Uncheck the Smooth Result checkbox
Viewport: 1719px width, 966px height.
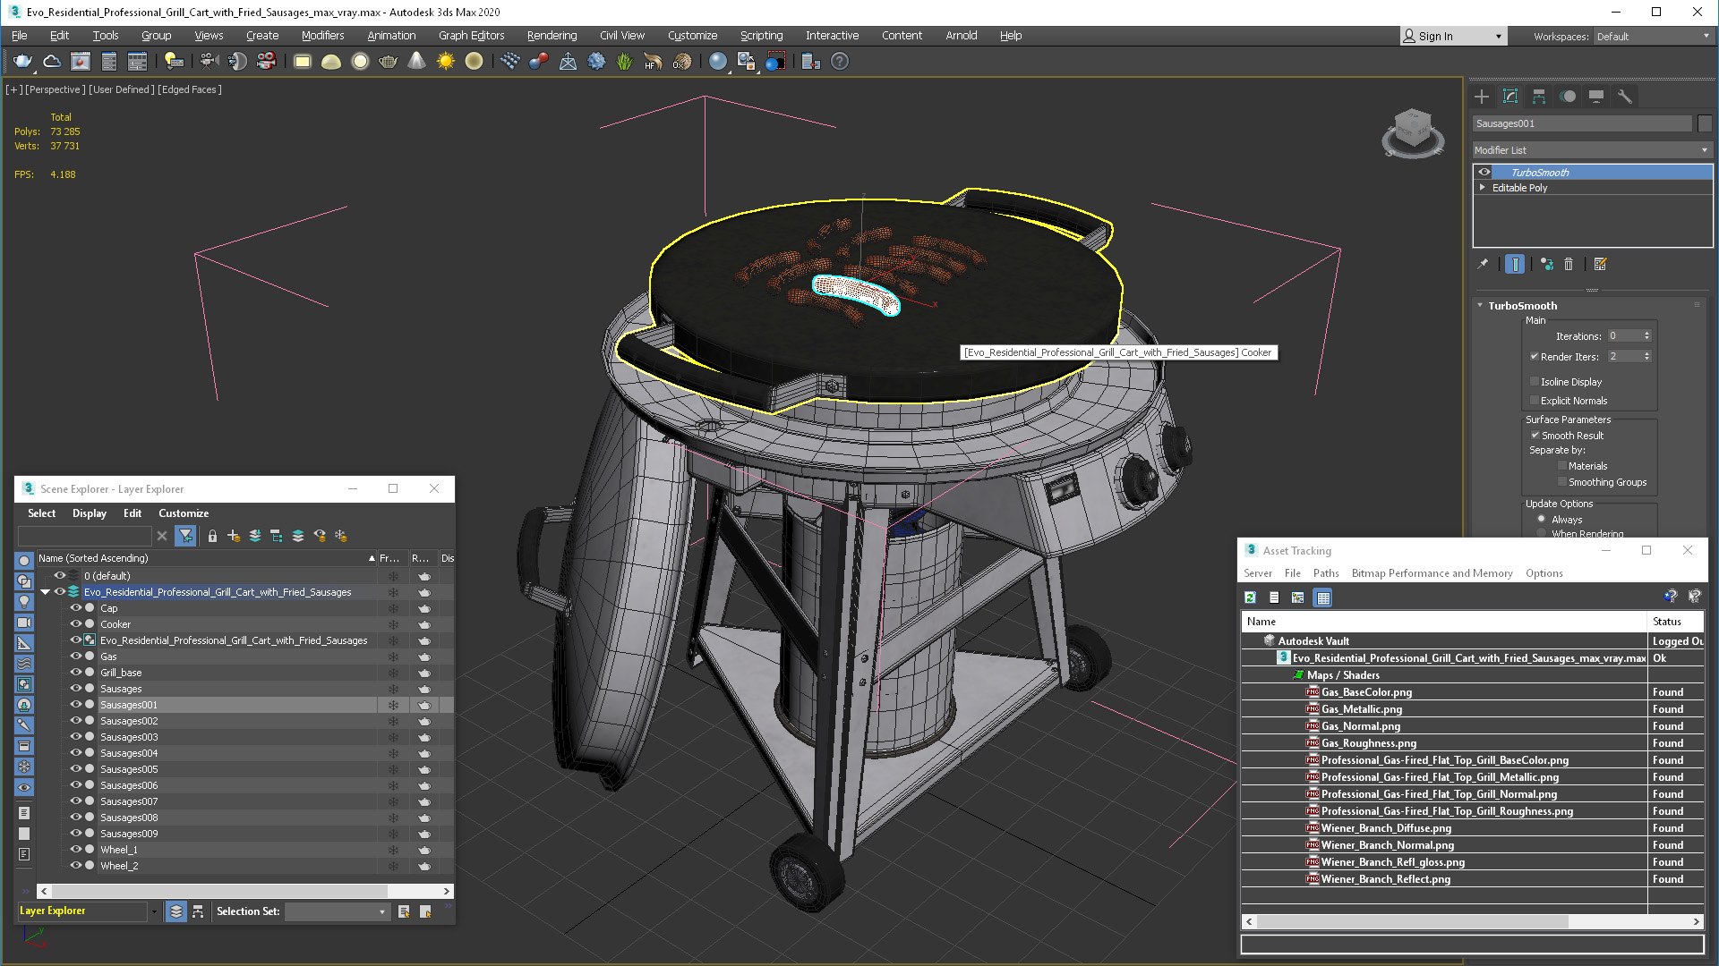[1535, 436]
